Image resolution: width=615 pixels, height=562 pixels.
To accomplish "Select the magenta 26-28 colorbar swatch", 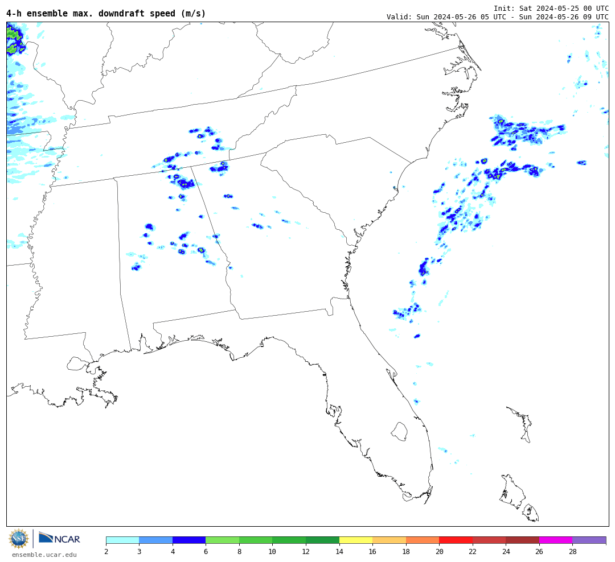I will point(556,540).
